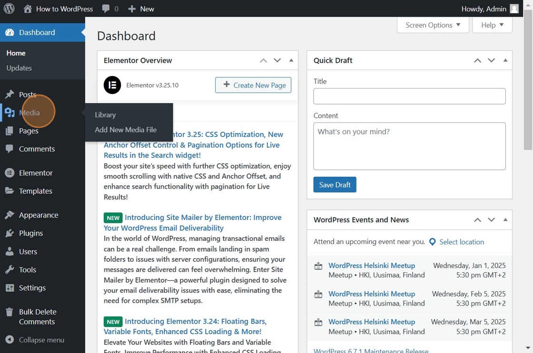Click the Wednesday, Jan 1, 2025 date text
This screenshot has height=353, width=533.
coord(469,266)
